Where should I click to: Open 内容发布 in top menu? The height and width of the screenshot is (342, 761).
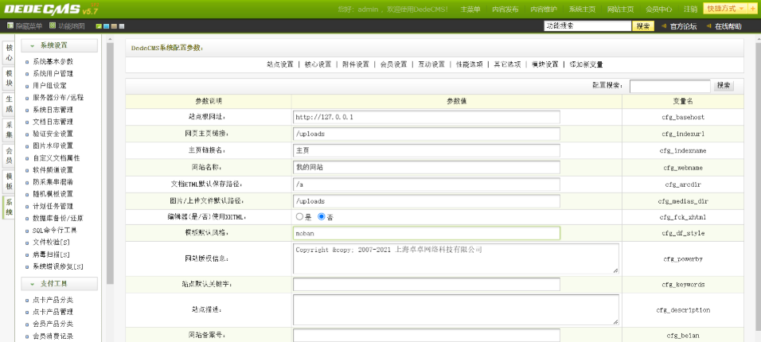[x=505, y=9]
